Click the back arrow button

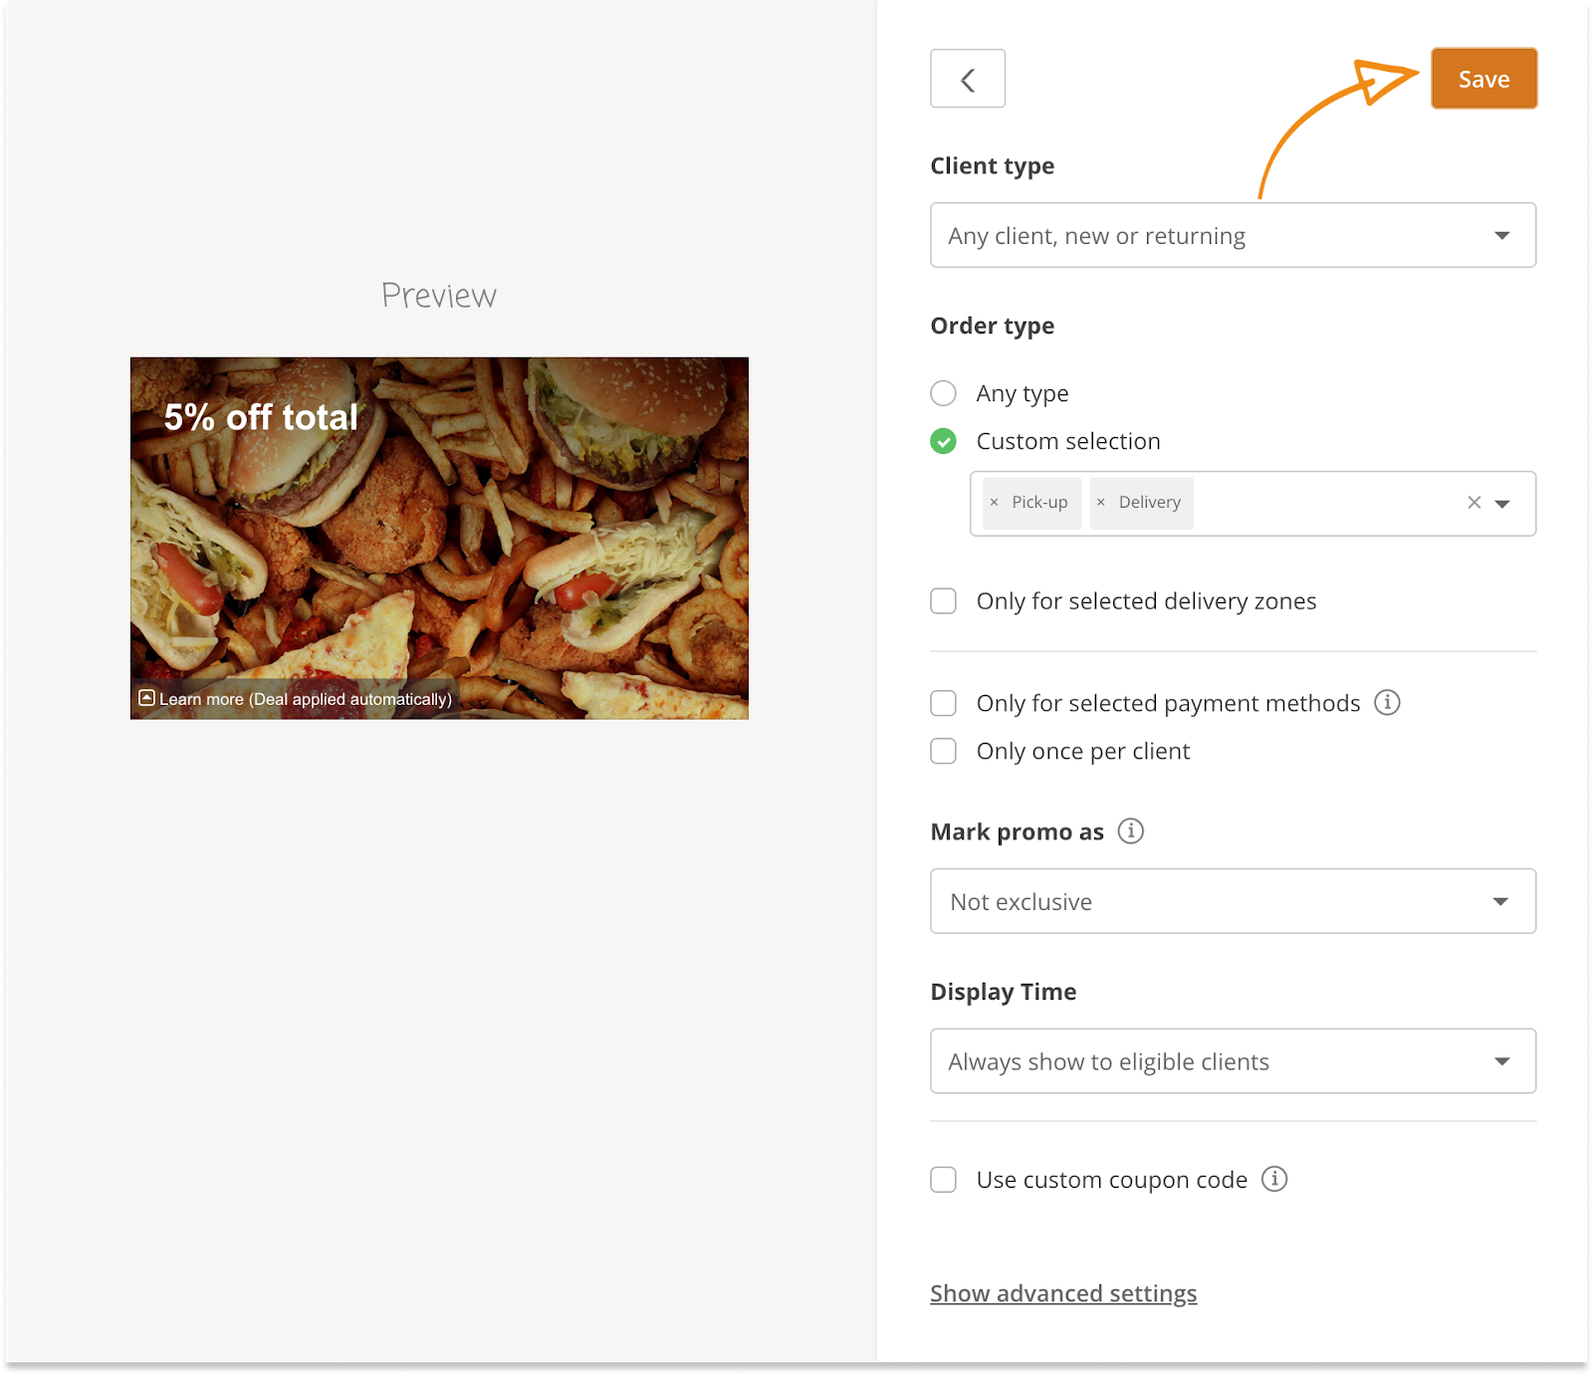pyautogui.click(x=967, y=79)
